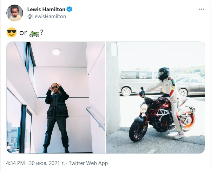Screen dimensions: 211x171
Task: Click the sunglasses emoji in tweet
Action: 12,32
